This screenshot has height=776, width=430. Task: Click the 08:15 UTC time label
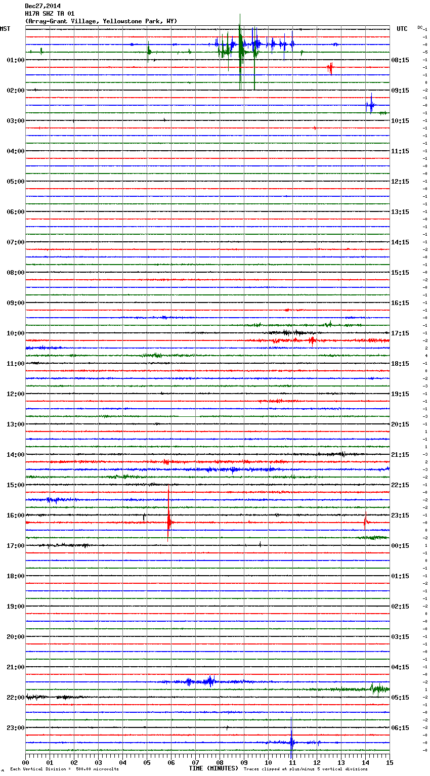point(400,60)
